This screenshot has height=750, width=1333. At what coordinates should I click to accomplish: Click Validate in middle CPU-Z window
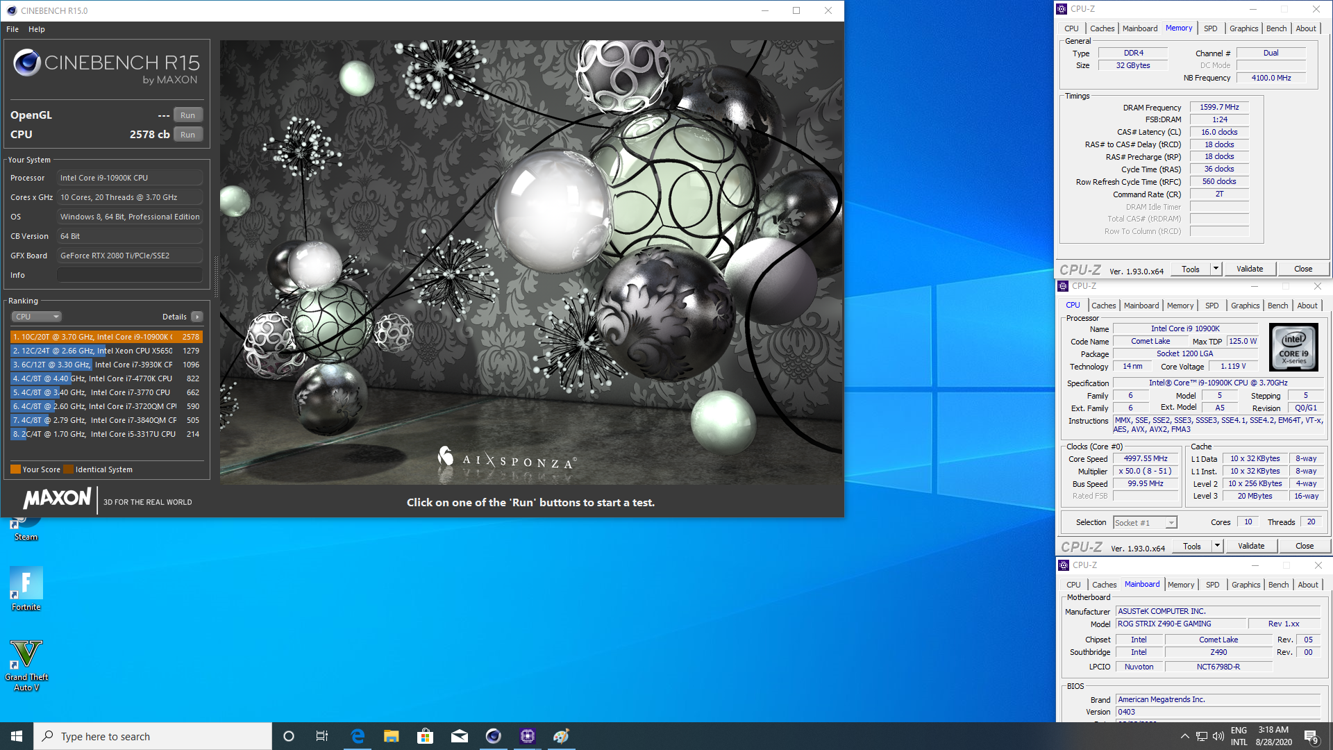(1251, 547)
